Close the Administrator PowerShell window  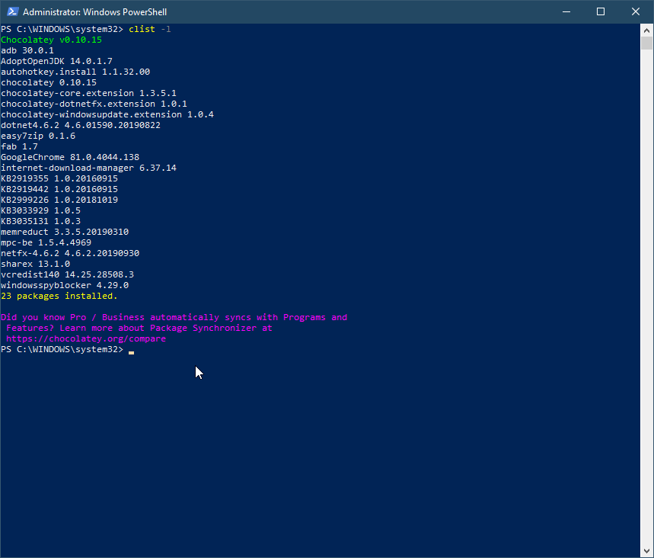click(635, 11)
